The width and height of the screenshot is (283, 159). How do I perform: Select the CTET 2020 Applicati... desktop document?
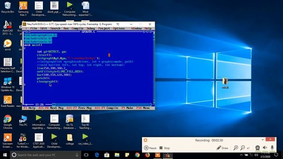(x=38, y=141)
